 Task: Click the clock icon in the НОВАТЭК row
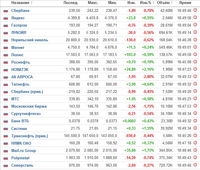tap(195, 69)
